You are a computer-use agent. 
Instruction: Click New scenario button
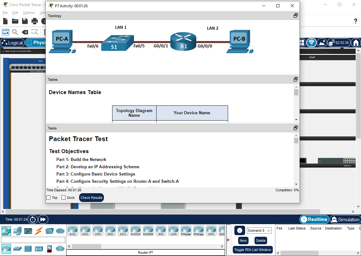pyautogui.click(x=243, y=241)
